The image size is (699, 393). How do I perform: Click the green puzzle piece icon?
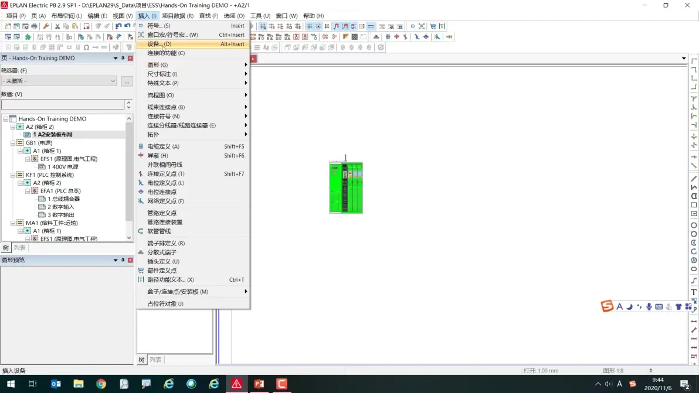click(28, 37)
